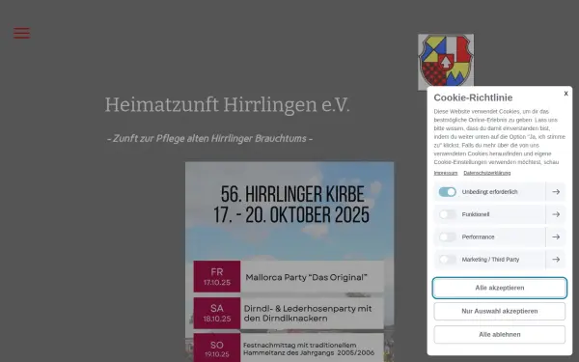
Task: Expand Marketing / Third Party details arrow
Action: coord(556,260)
